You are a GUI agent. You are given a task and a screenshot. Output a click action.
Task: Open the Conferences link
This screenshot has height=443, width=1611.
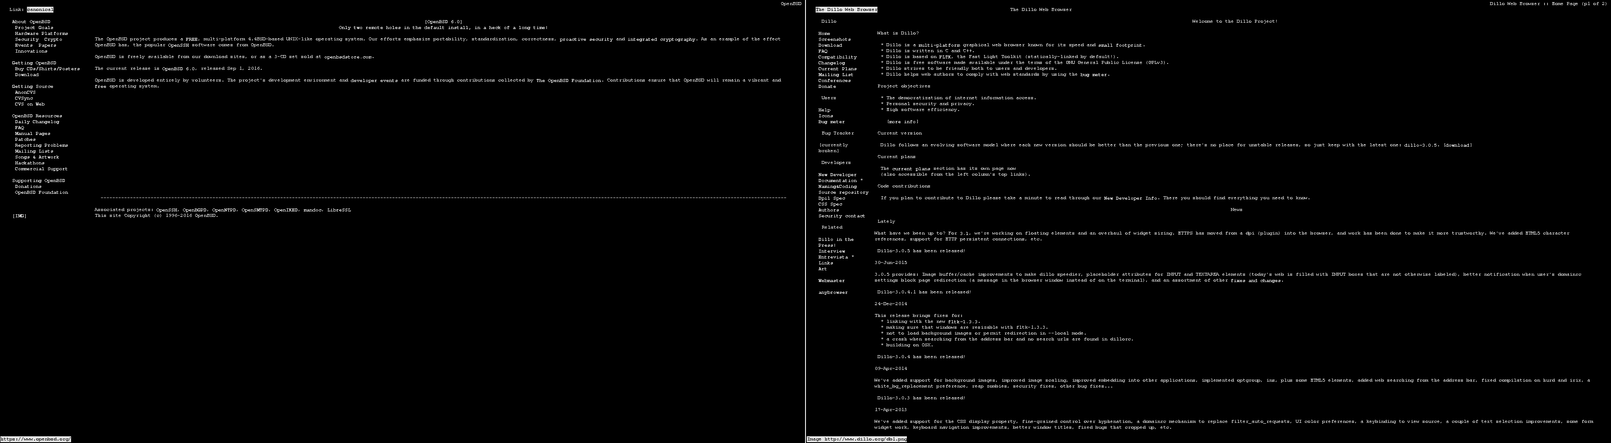(x=834, y=81)
